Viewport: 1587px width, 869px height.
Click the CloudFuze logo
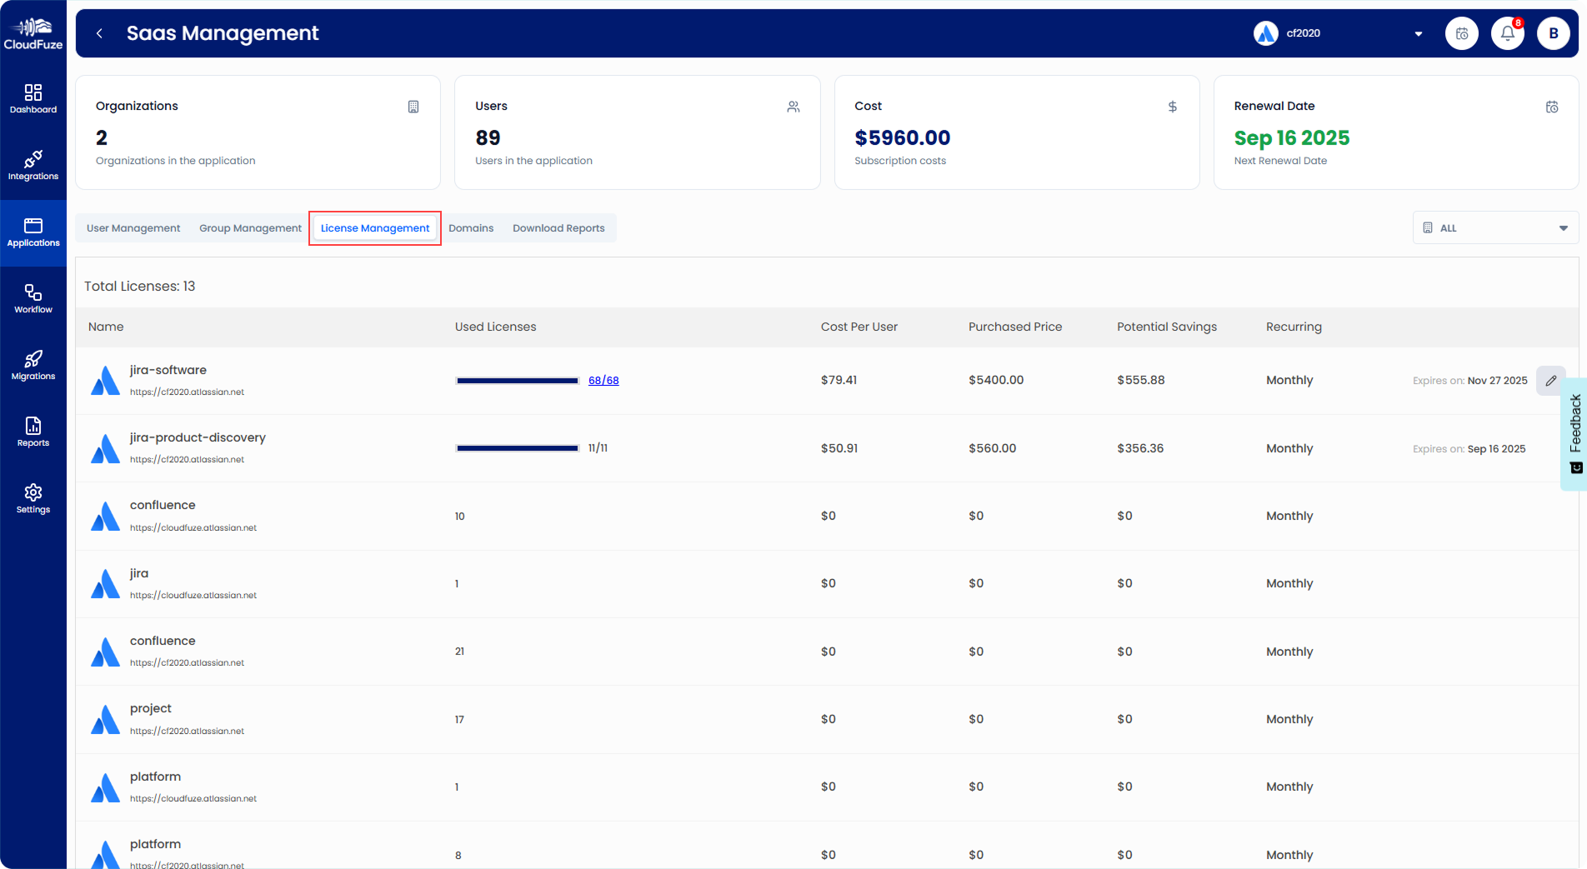33,34
